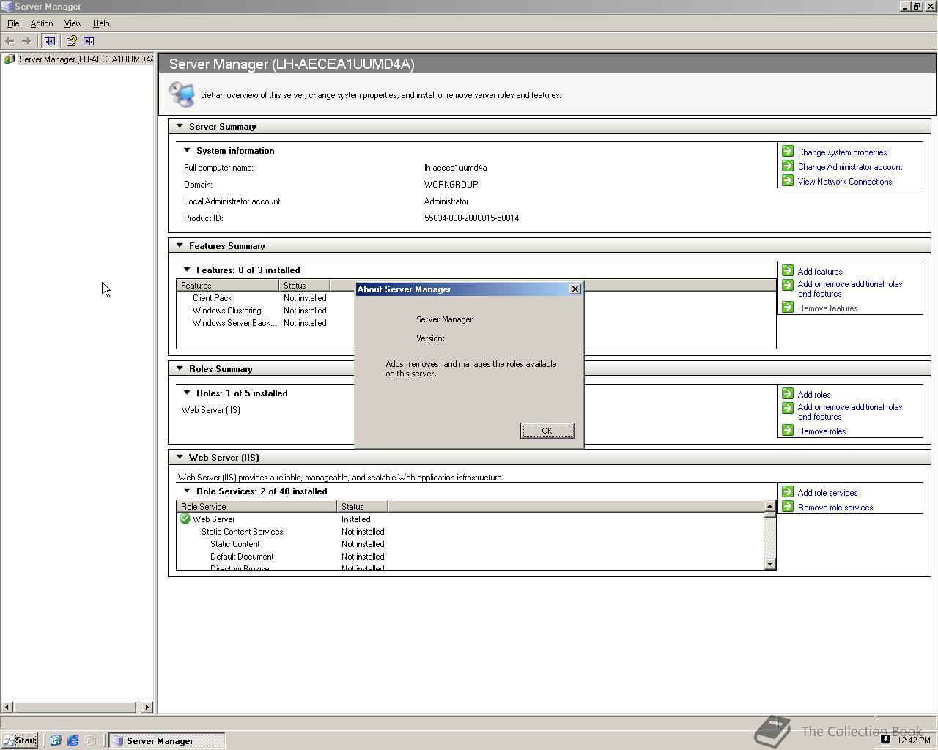Click green arrow icon beside Change system properties
This screenshot has height=750, width=938.
point(788,151)
